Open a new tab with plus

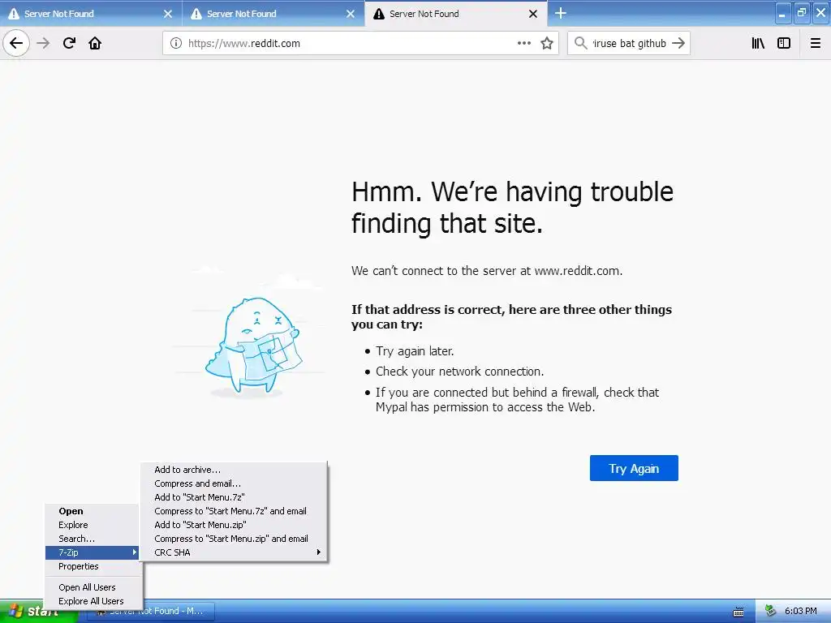pyautogui.click(x=560, y=13)
